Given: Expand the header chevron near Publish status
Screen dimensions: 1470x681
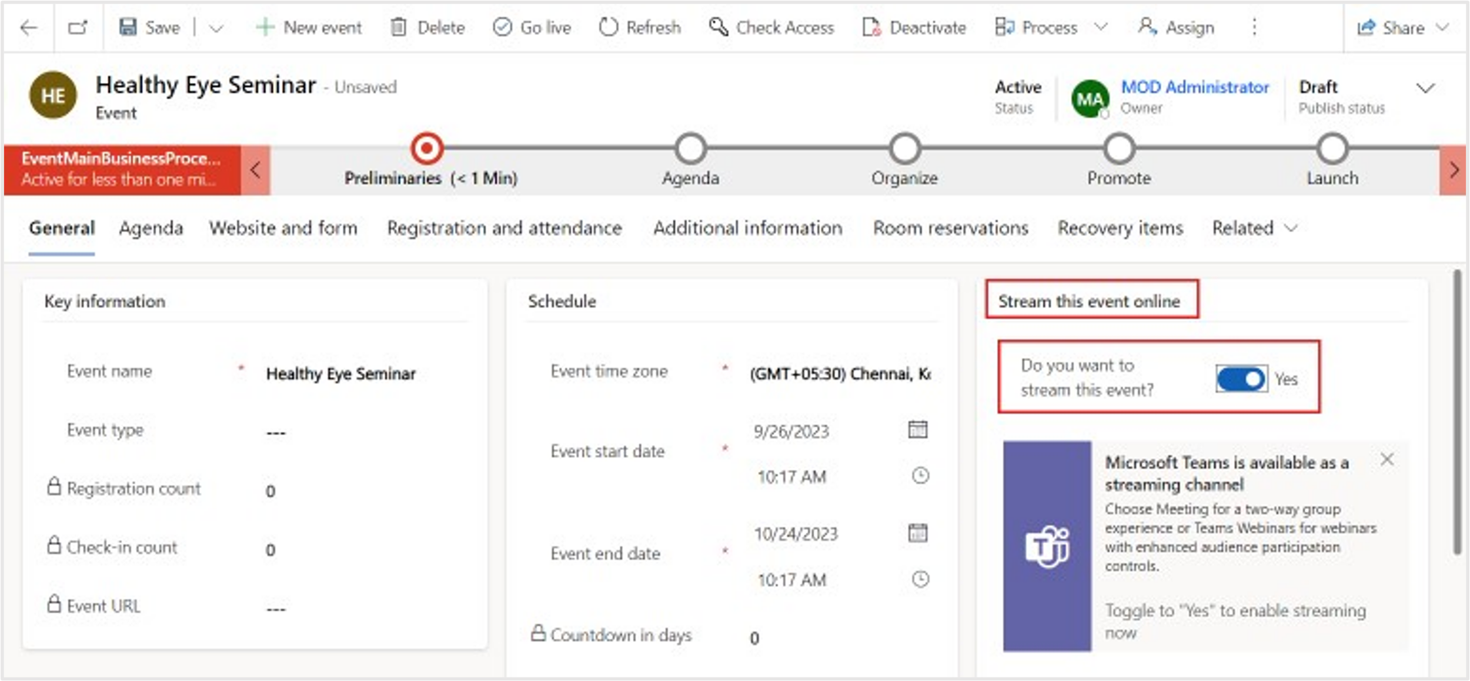Looking at the screenshot, I should click(1425, 88).
